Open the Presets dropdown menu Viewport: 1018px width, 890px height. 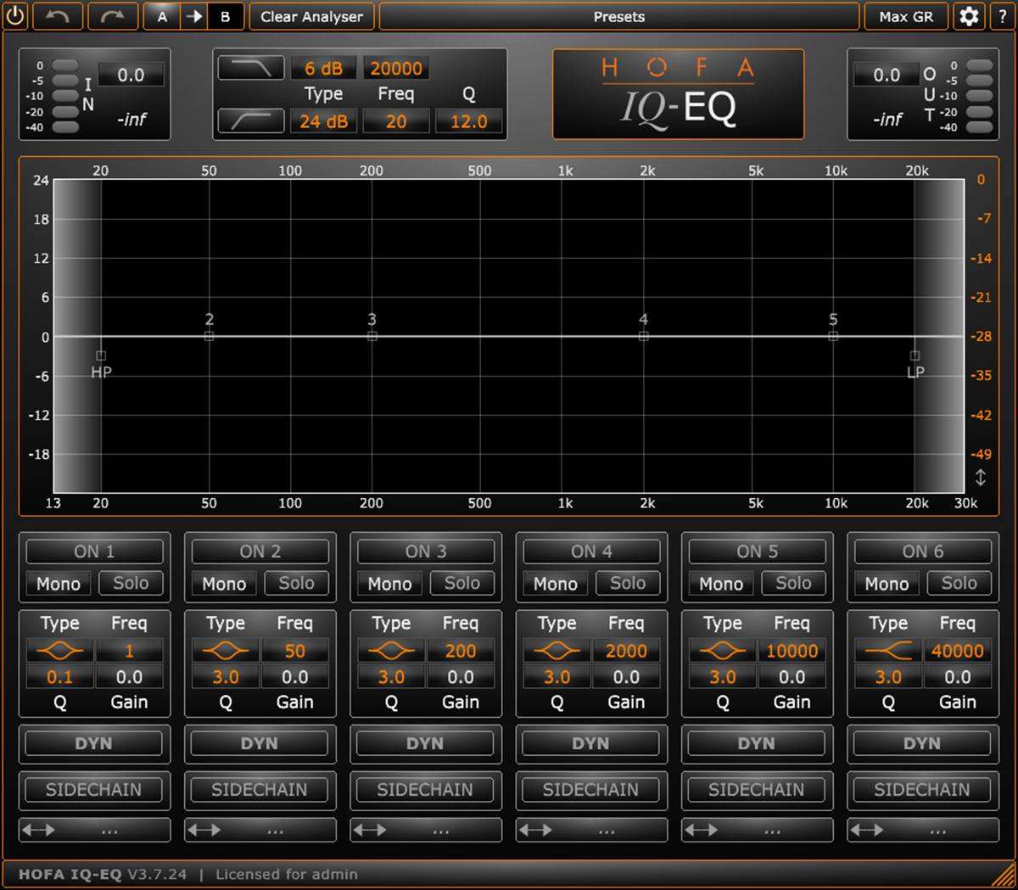pyautogui.click(x=618, y=16)
